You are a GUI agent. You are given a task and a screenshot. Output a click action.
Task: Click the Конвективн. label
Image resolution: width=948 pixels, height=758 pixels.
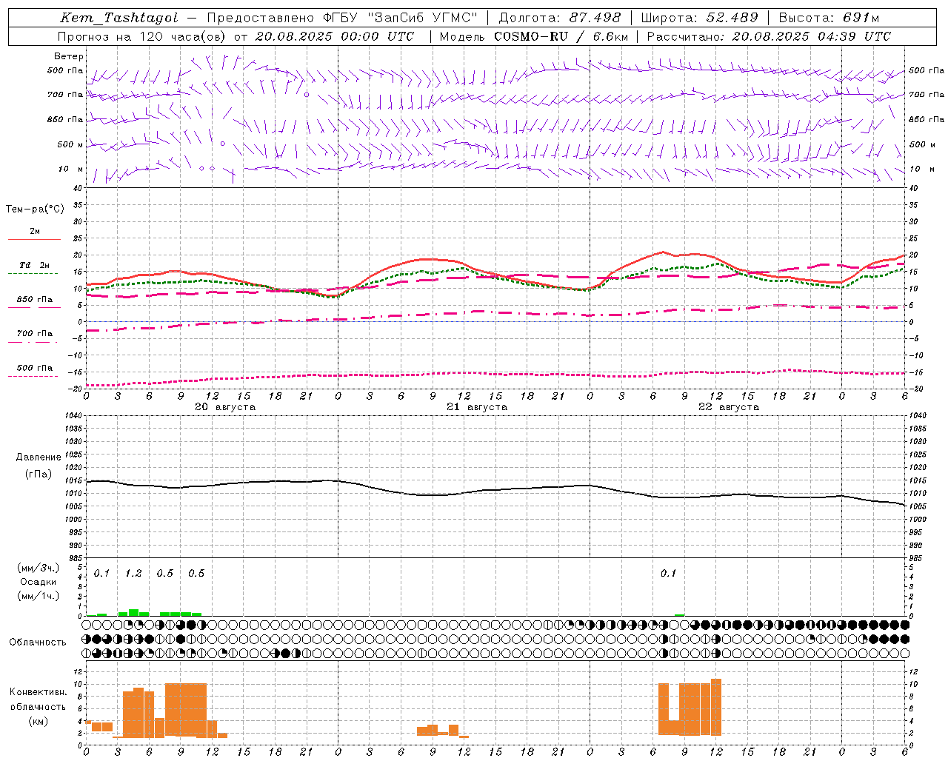39,692
